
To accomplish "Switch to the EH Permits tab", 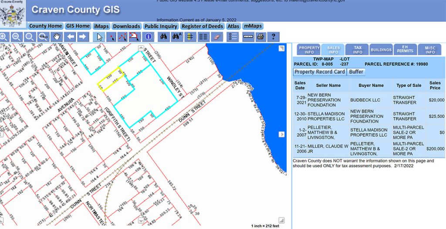I will pyautogui.click(x=405, y=50).
